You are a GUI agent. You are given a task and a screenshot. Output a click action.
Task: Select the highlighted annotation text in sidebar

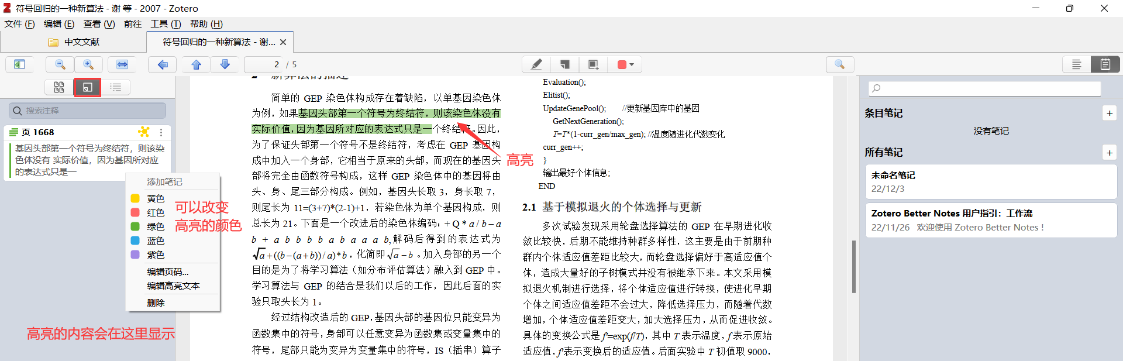pos(90,160)
